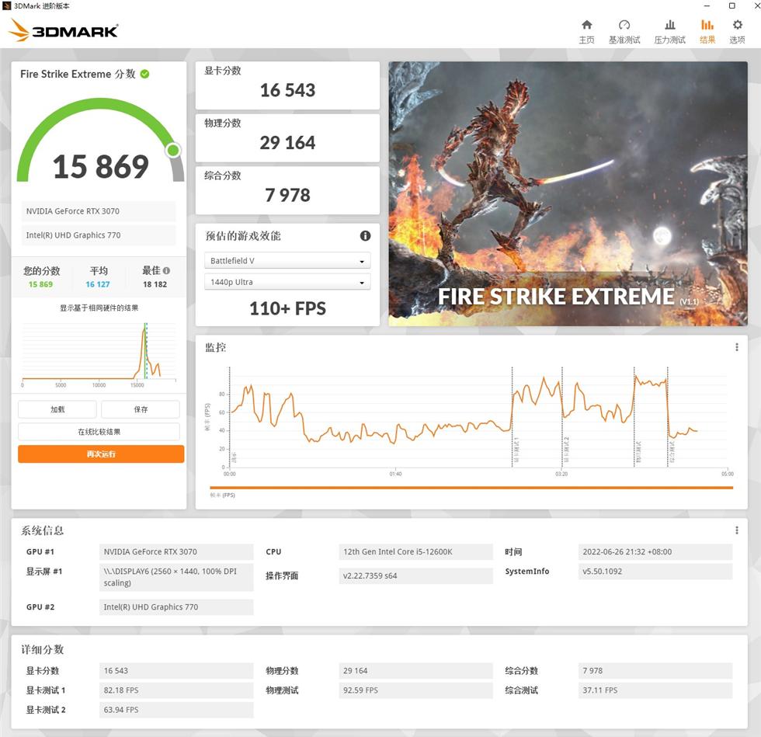The width and height of the screenshot is (761, 737).
Task: Open the Battlefield V game dropdown
Action: [x=287, y=261]
